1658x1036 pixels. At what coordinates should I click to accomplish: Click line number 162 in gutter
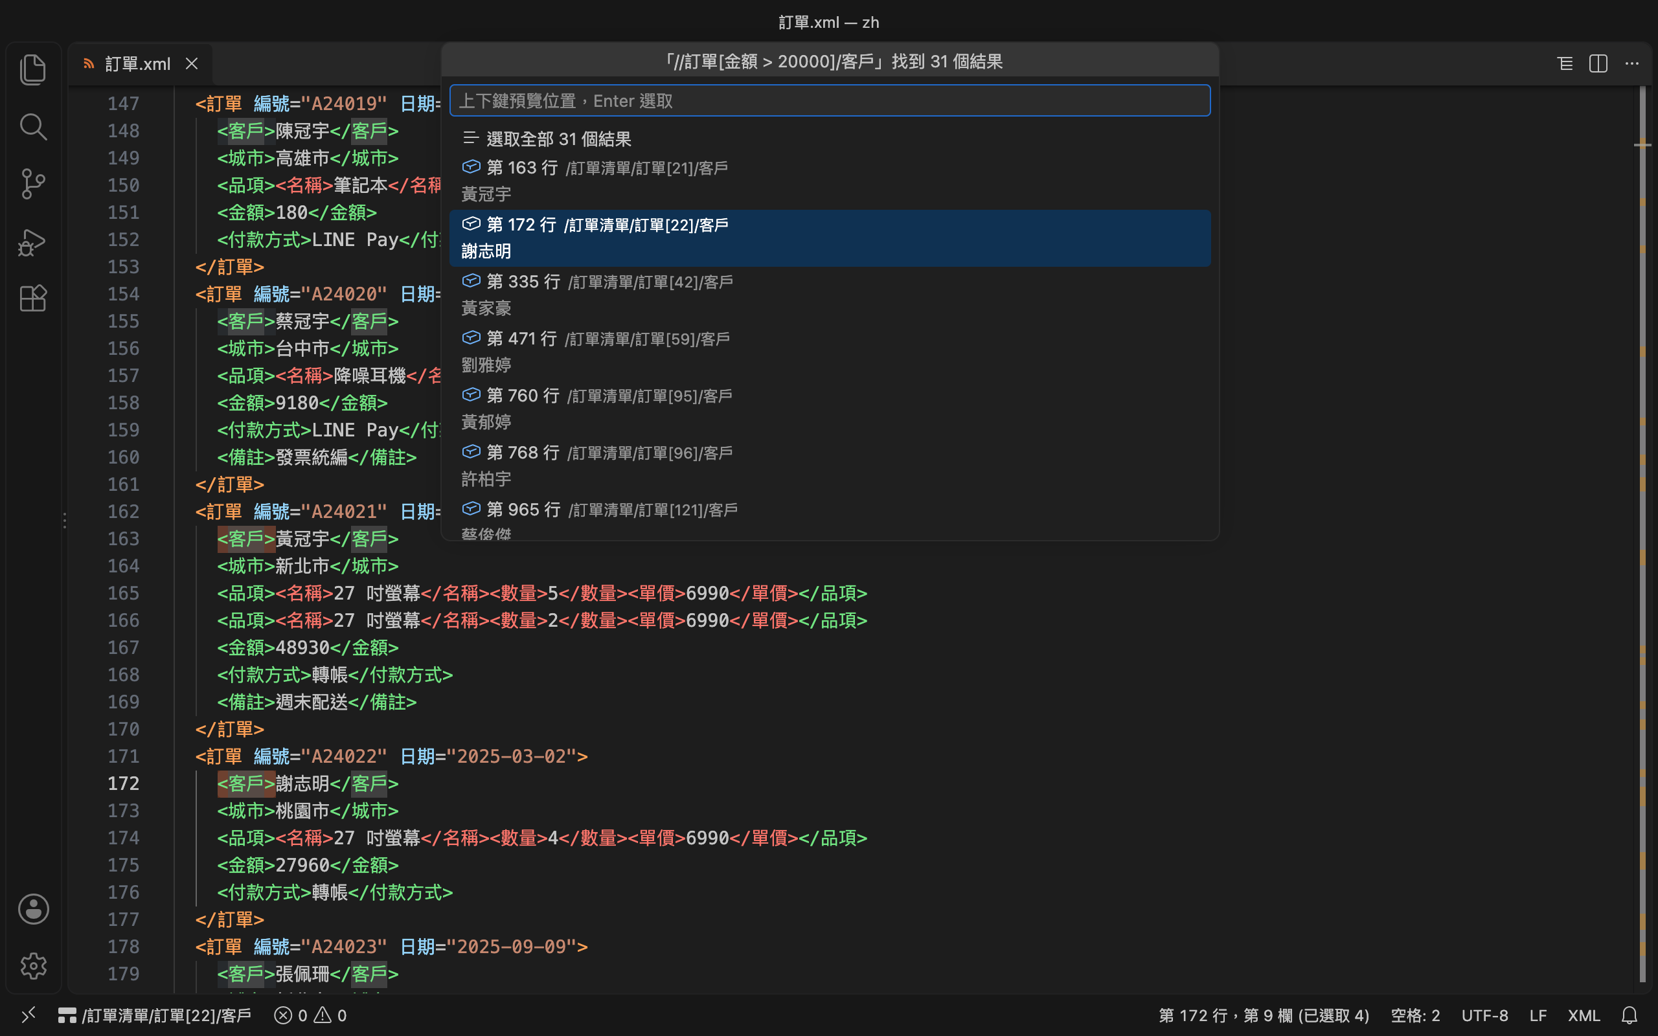123,512
